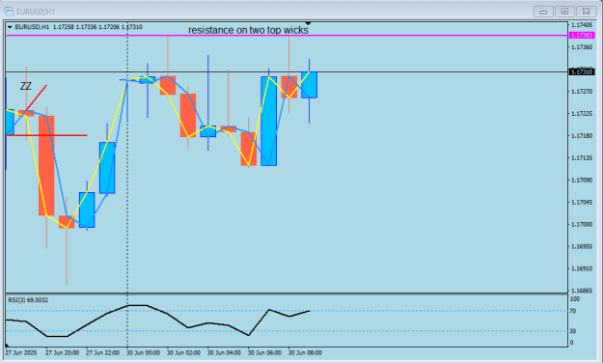Click the RSI scale value 100

coord(575,299)
